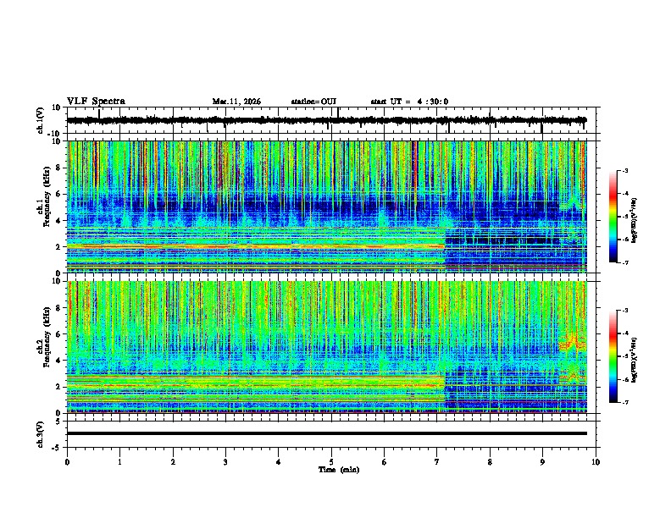The image size is (671, 518).
Task: Click ch.1 colorbar 'log(PSD)(V²/Hz)' label
Action: (x=634, y=220)
